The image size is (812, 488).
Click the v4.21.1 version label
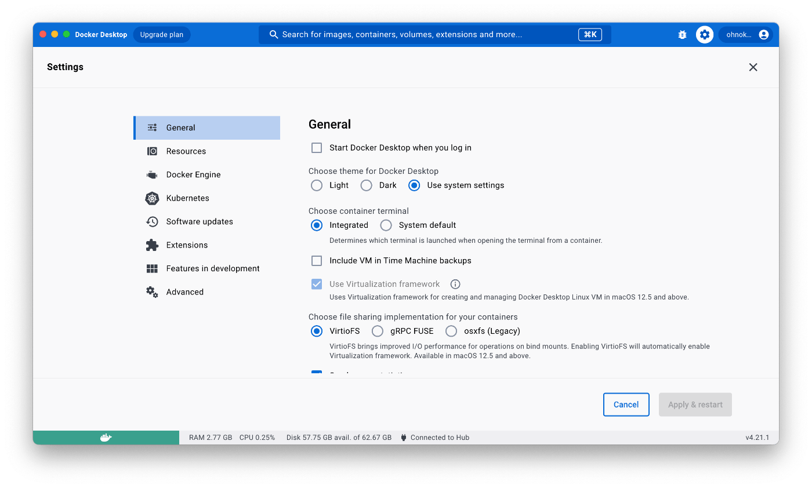pyautogui.click(x=757, y=438)
